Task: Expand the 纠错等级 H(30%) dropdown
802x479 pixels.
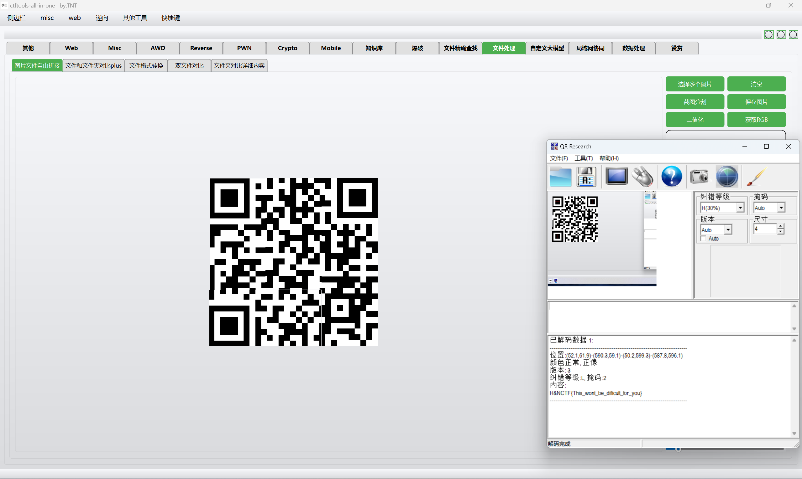Action: [740, 208]
